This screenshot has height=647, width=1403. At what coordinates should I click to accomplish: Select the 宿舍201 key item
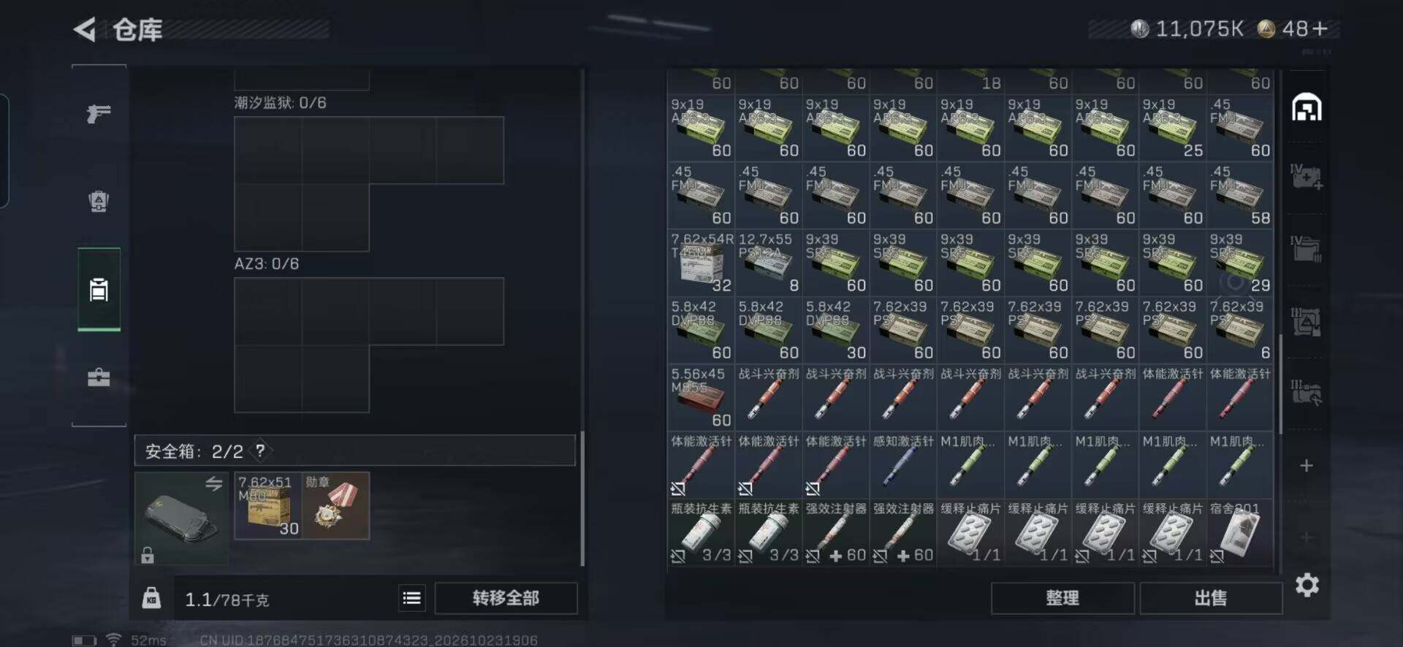[1239, 532]
